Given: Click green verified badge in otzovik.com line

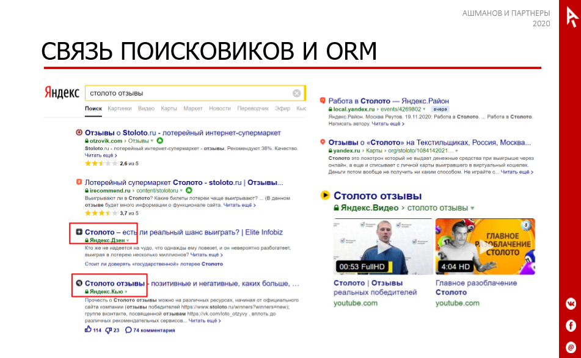Looking at the screenshot, I should (159, 140).
